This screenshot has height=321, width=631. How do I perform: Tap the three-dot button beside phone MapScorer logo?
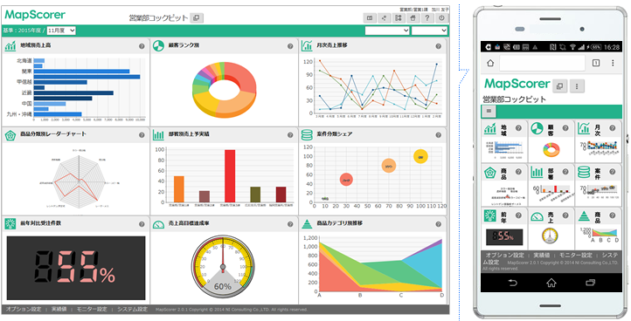point(577,86)
